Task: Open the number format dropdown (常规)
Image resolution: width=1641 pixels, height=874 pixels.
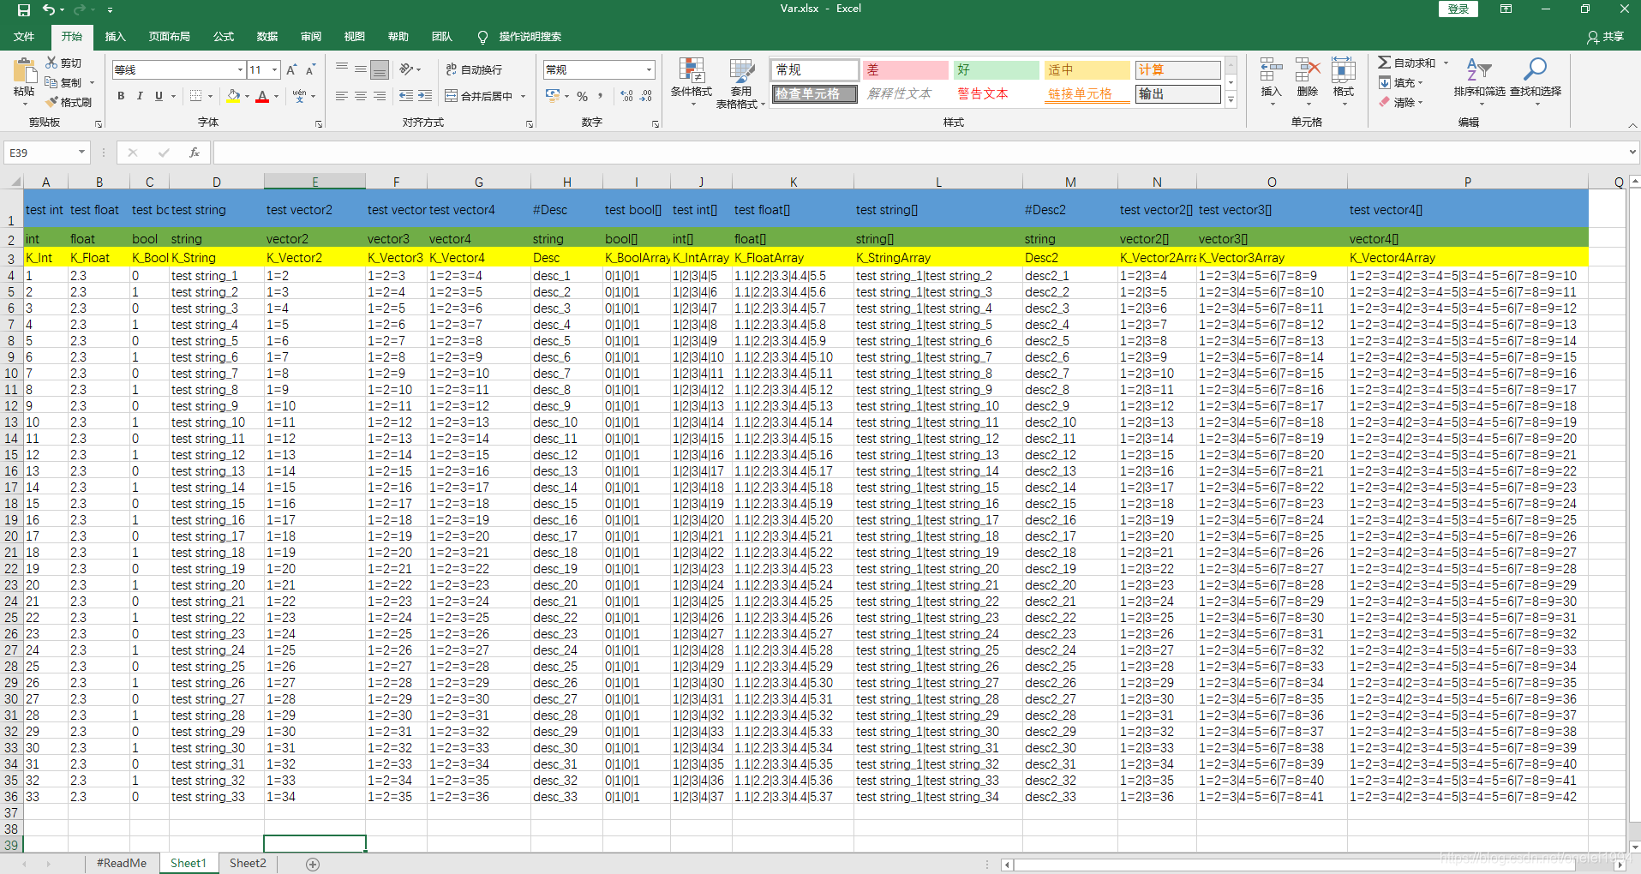Action: click(649, 70)
